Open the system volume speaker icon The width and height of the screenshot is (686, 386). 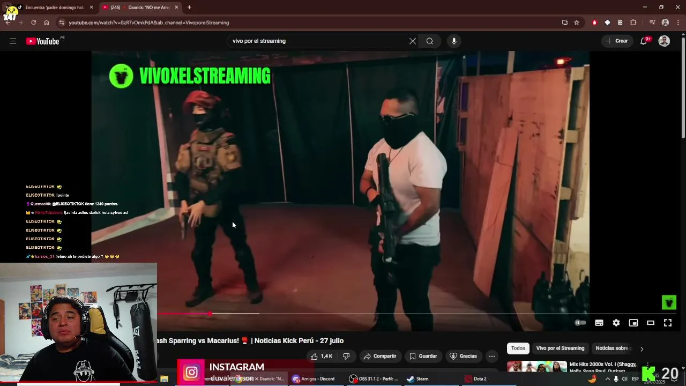(624, 378)
